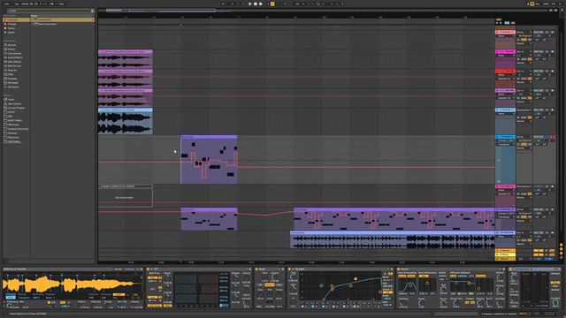The width and height of the screenshot is (566, 318).
Task: Toggle the metronome button
Action: (x=51, y=4)
